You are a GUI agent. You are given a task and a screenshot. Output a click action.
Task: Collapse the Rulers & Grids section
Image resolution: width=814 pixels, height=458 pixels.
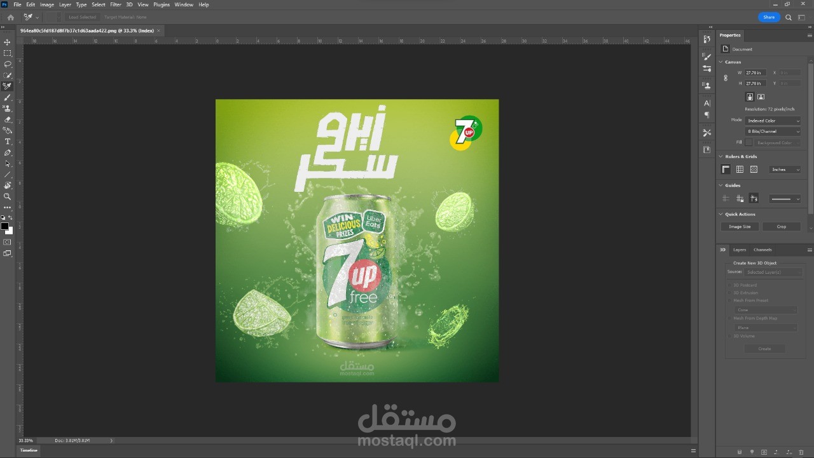pyautogui.click(x=721, y=156)
